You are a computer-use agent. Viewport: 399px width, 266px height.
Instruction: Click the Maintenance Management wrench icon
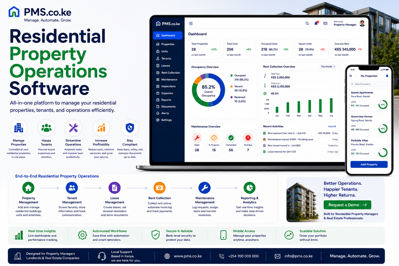pos(205,188)
